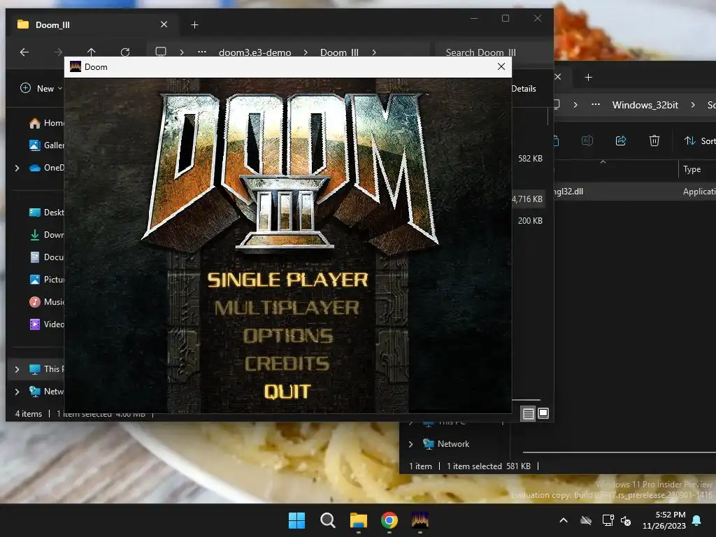Open Videos quick access folder
716x537 pixels.
[45, 324]
